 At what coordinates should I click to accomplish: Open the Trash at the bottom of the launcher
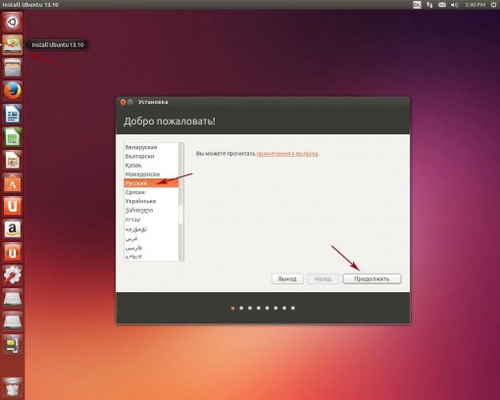(x=13, y=387)
